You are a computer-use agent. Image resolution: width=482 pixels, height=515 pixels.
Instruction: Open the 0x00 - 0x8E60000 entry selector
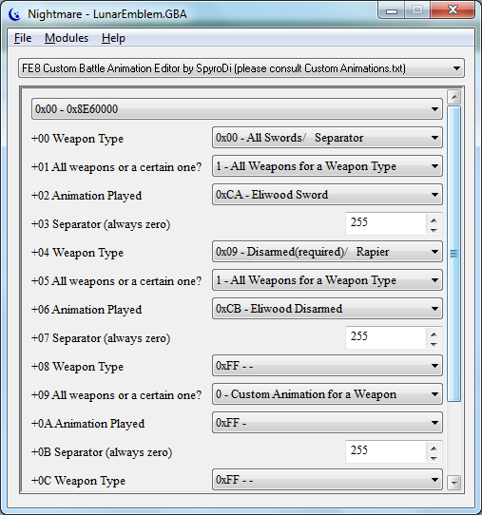(x=237, y=108)
